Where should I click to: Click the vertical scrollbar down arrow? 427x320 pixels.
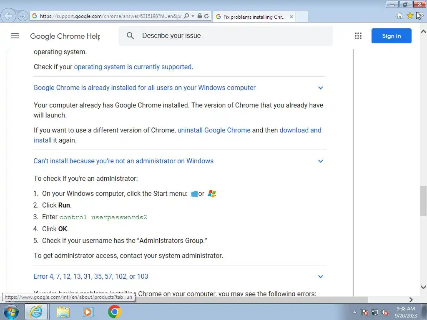[423, 287]
